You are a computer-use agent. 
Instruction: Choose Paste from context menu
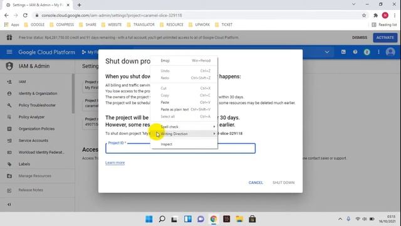pyautogui.click(x=184, y=102)
